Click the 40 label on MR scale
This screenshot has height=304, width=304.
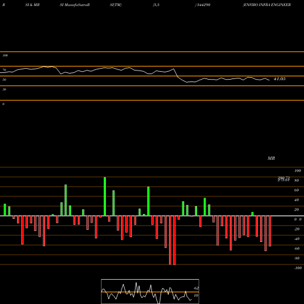click(297, 200)
